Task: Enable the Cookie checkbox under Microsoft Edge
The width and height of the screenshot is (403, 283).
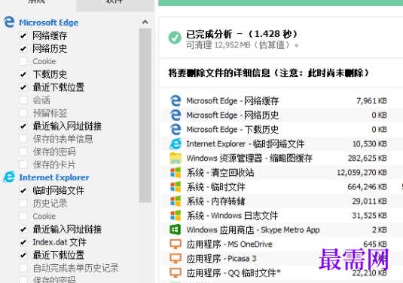Action: 23,61
